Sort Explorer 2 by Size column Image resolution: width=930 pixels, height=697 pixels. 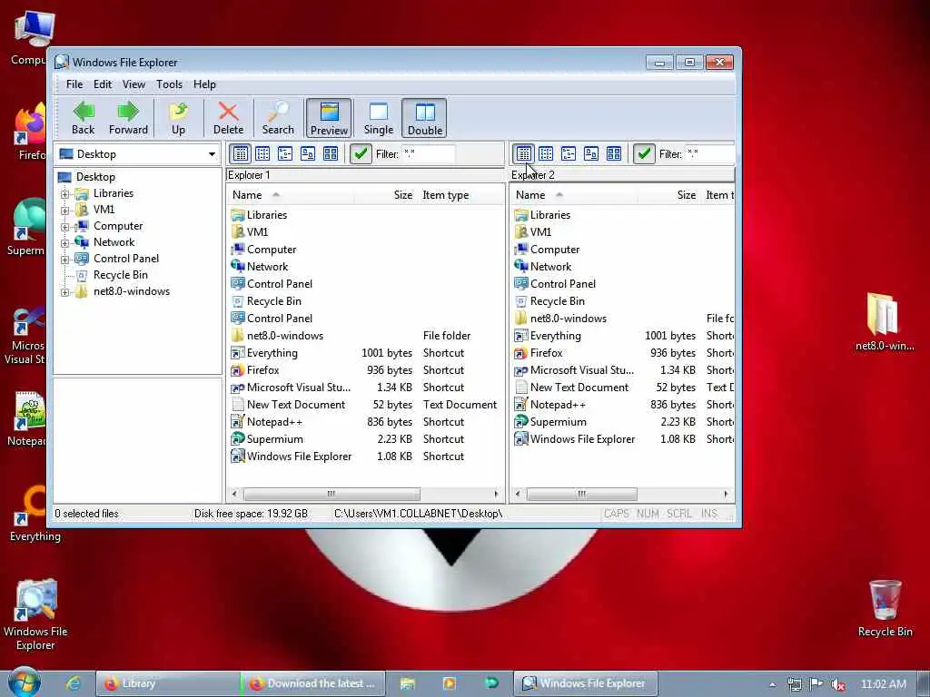pyautogui.click(x=669, y=195)
